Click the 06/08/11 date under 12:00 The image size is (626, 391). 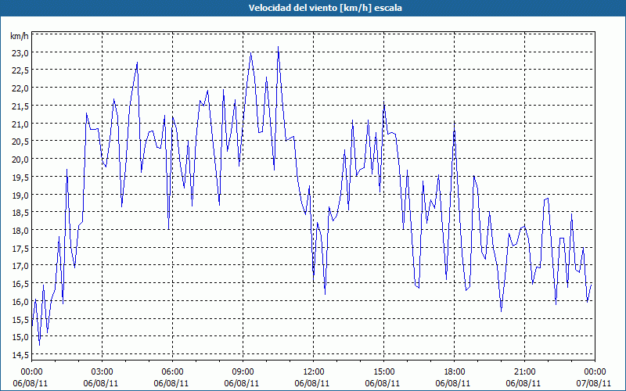pos(312,383)
